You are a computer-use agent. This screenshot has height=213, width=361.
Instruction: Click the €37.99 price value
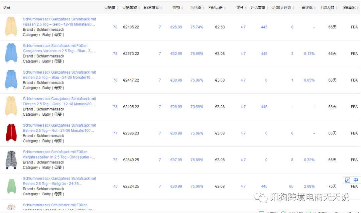coord(176,160)
